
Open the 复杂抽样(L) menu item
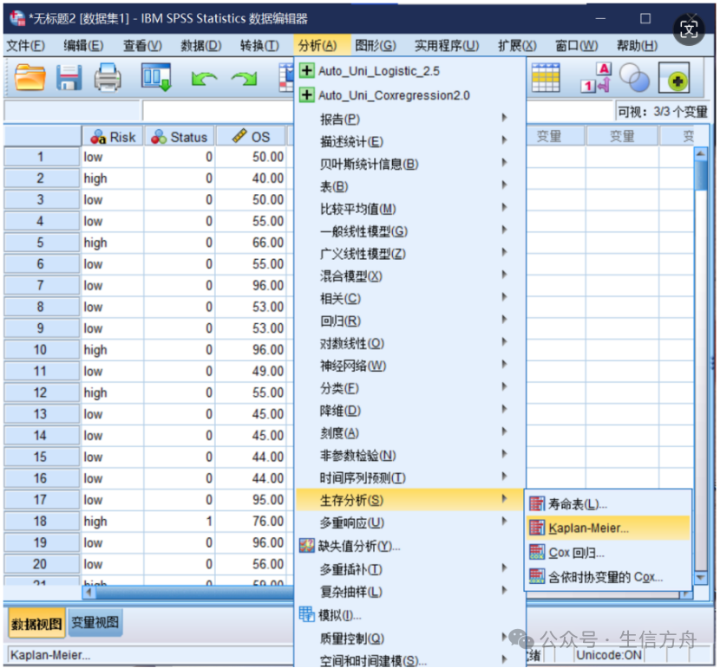pos(410,592)
